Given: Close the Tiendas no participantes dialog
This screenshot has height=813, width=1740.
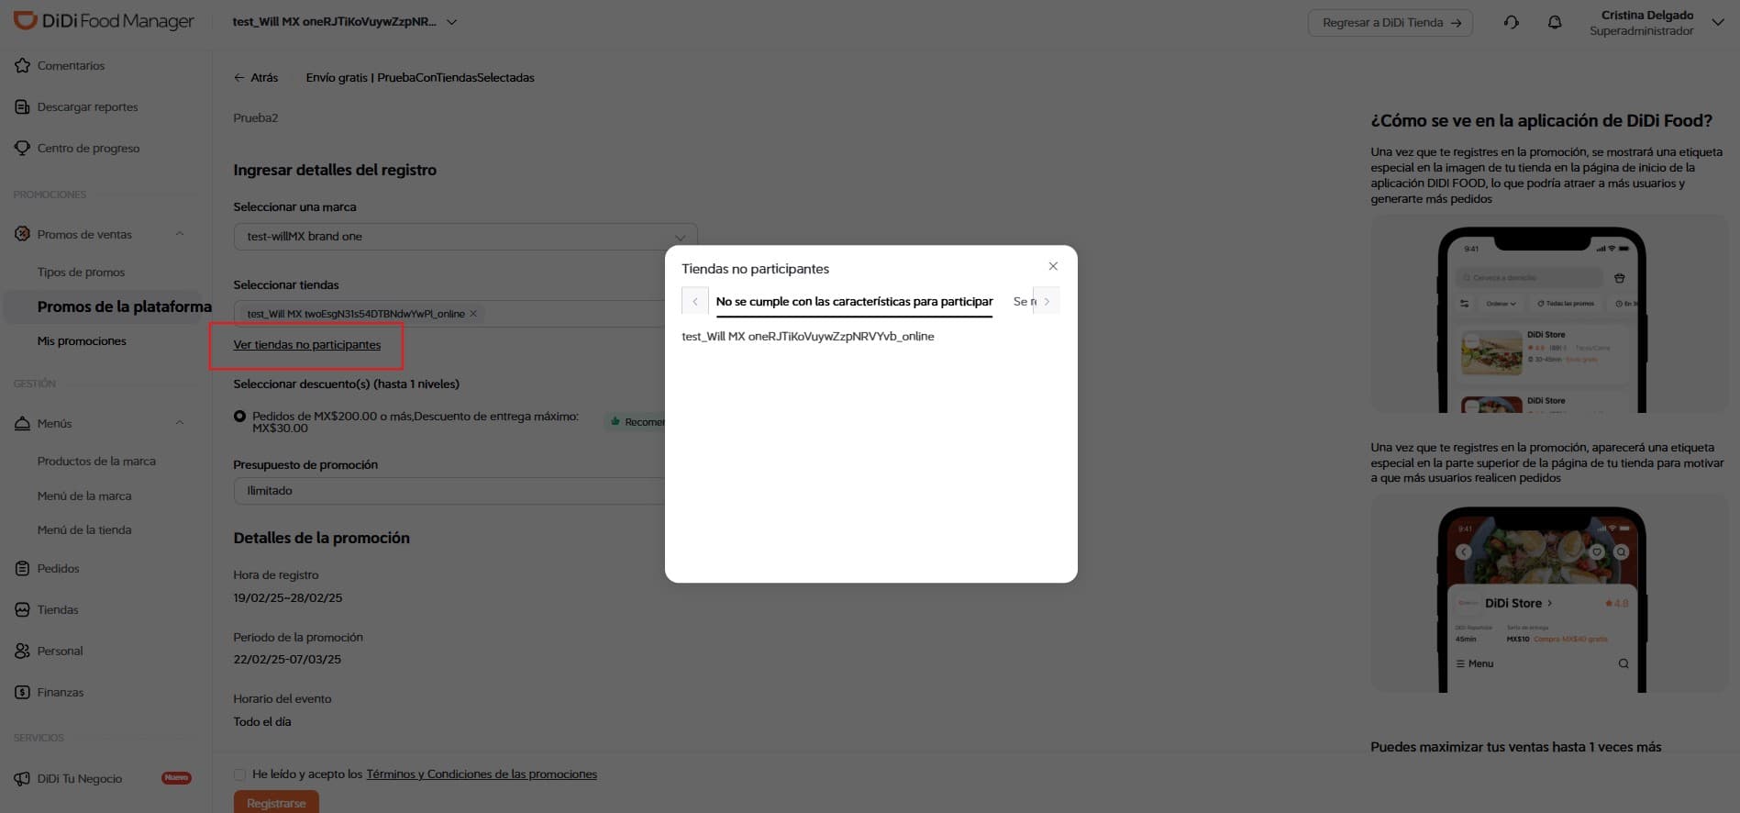Looking at the screenshot, I should tap(1053, 266).
